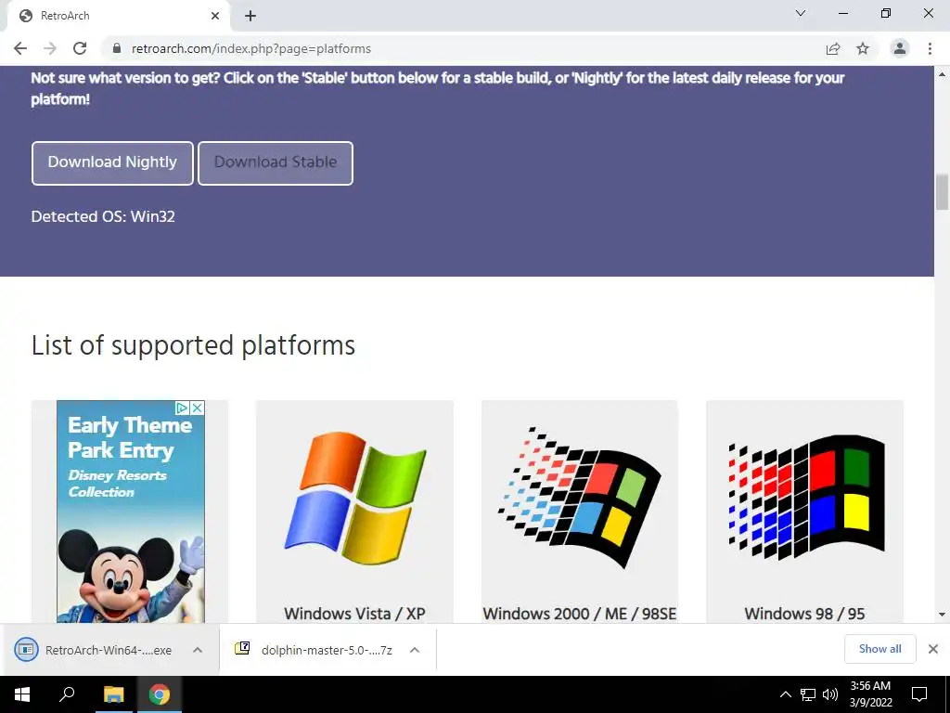The width and height of the screenshot is (950, 713).
Task: Reload the RetroArch page
Action: pyautogui.click(x=80, y=48)
